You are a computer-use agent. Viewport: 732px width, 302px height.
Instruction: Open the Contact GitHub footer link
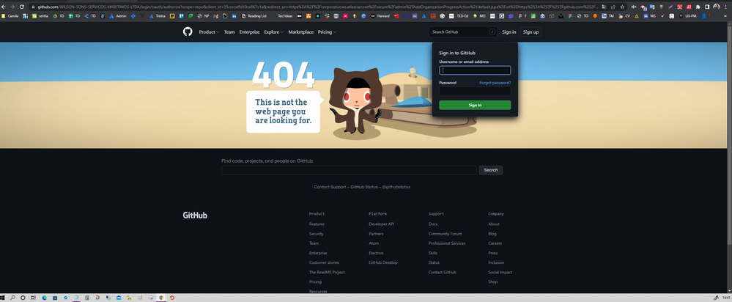point(442,272)
